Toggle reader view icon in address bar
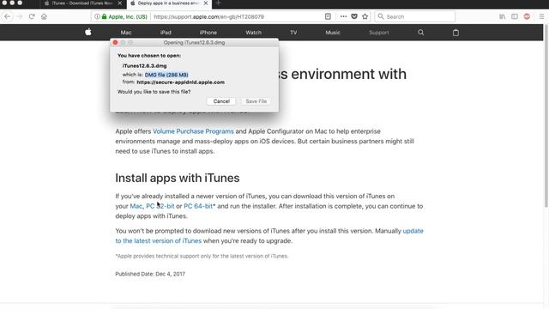This screenshot has height=309, width=549. (328, 16)
